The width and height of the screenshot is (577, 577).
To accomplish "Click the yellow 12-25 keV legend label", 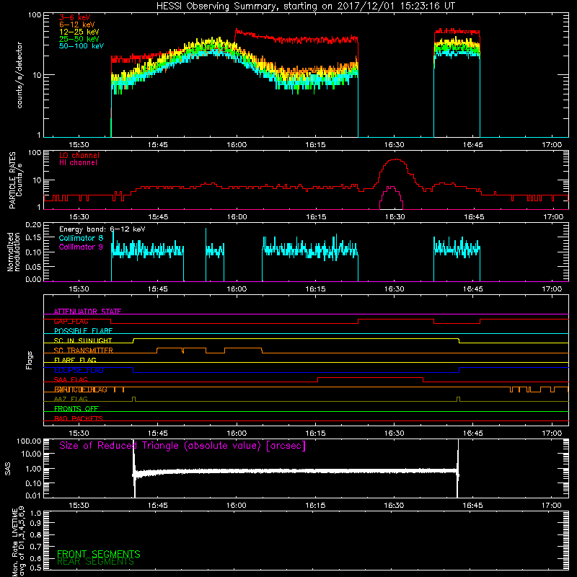I will pyautogui.click(x=79, y=32).
